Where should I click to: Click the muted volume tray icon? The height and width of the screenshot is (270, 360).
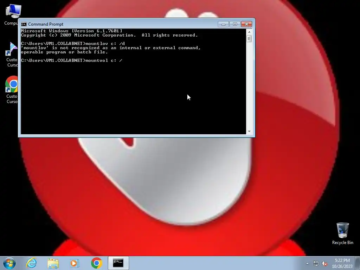(x=324, y=263)
